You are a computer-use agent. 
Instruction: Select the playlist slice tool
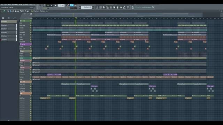point(21,11)
